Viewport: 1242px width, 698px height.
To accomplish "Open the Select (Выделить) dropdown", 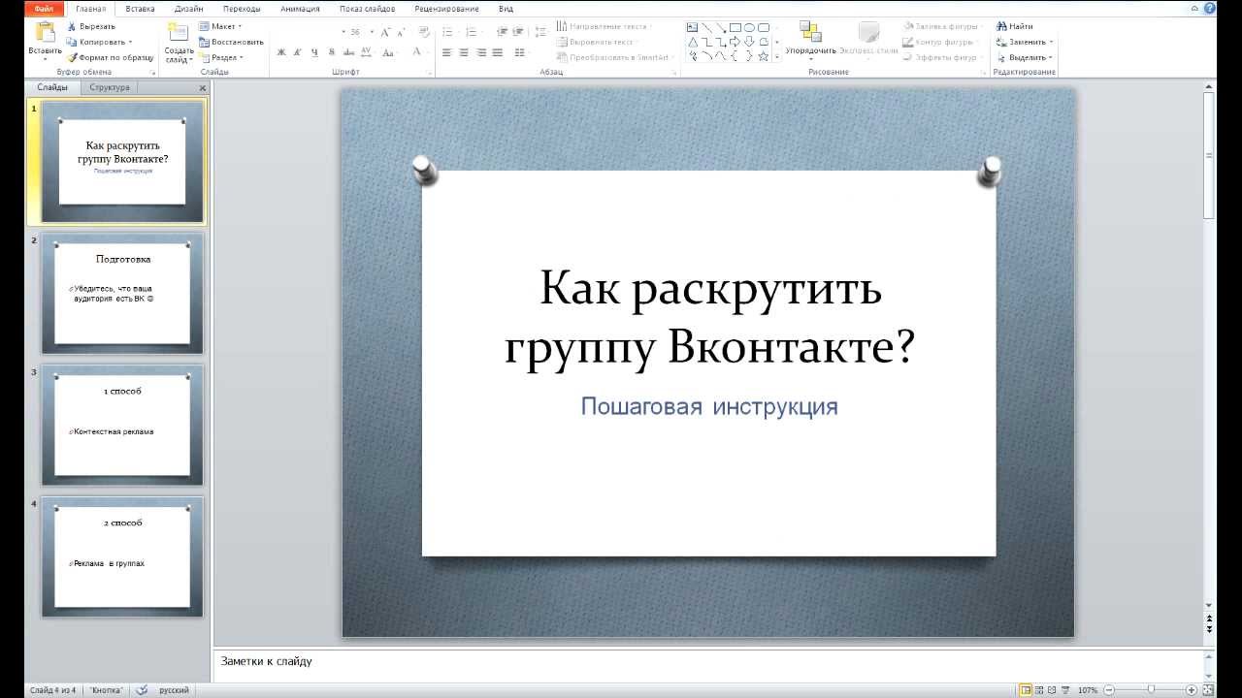I will (1025, 57).
